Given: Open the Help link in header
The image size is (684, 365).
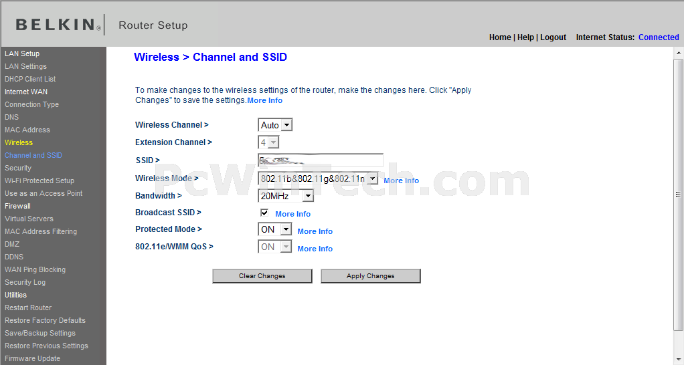Looking at the screenshot, I should 525,37.
